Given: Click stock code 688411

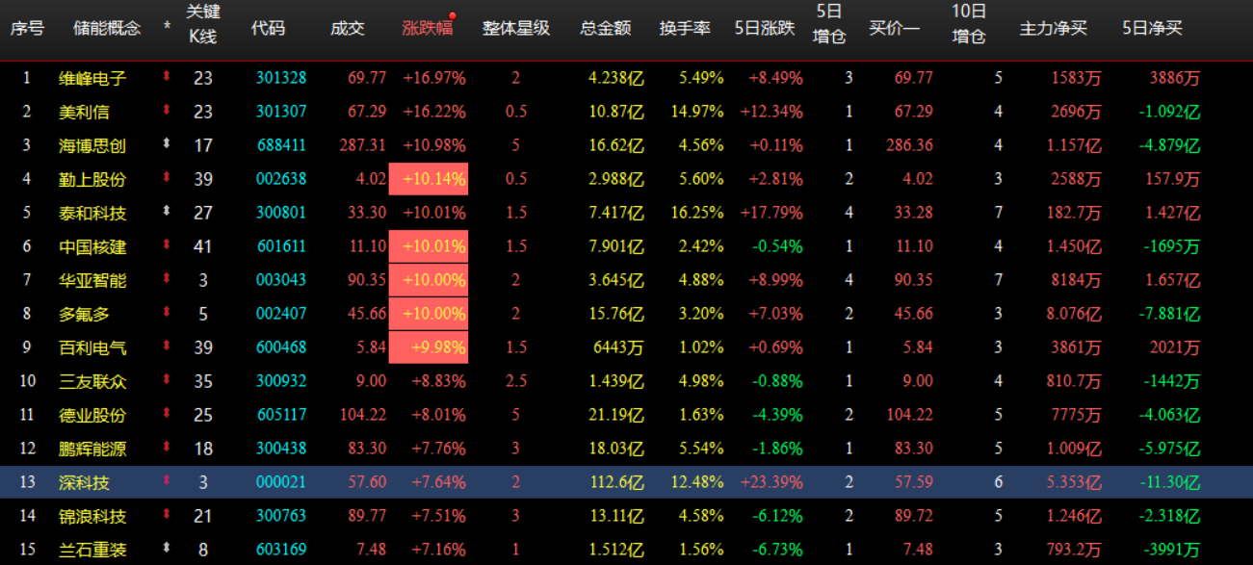Looking at the screenshot, I should coord(281,145).
